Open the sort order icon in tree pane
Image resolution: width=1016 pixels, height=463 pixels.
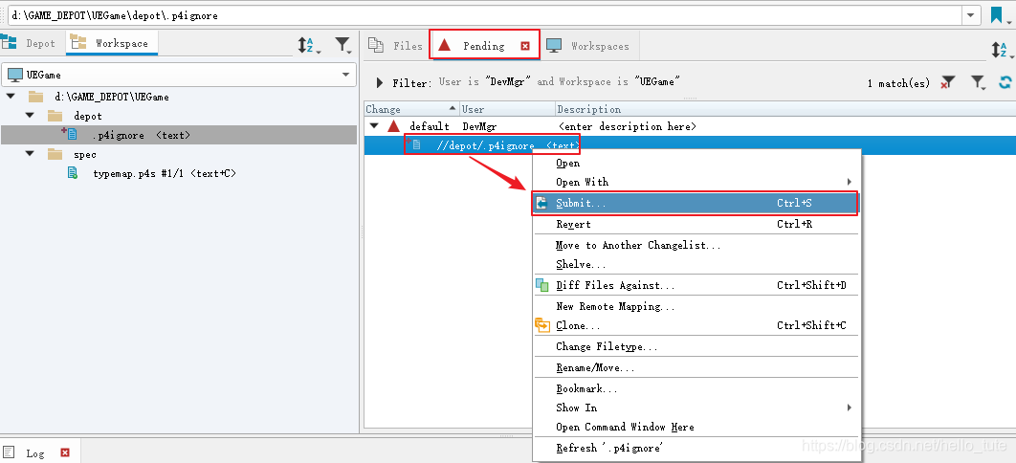click(x=307, y=45)
